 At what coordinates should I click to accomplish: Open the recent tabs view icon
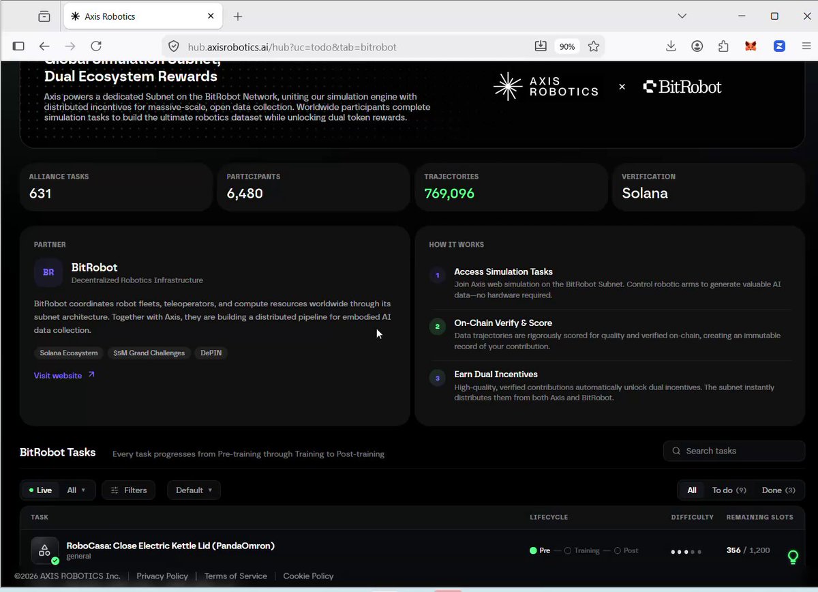pyautogui.click(x=44, y=16)
